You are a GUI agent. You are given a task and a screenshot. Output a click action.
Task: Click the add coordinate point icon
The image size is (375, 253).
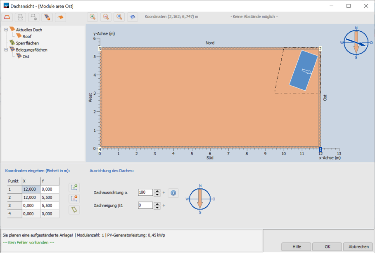[74, 187]
